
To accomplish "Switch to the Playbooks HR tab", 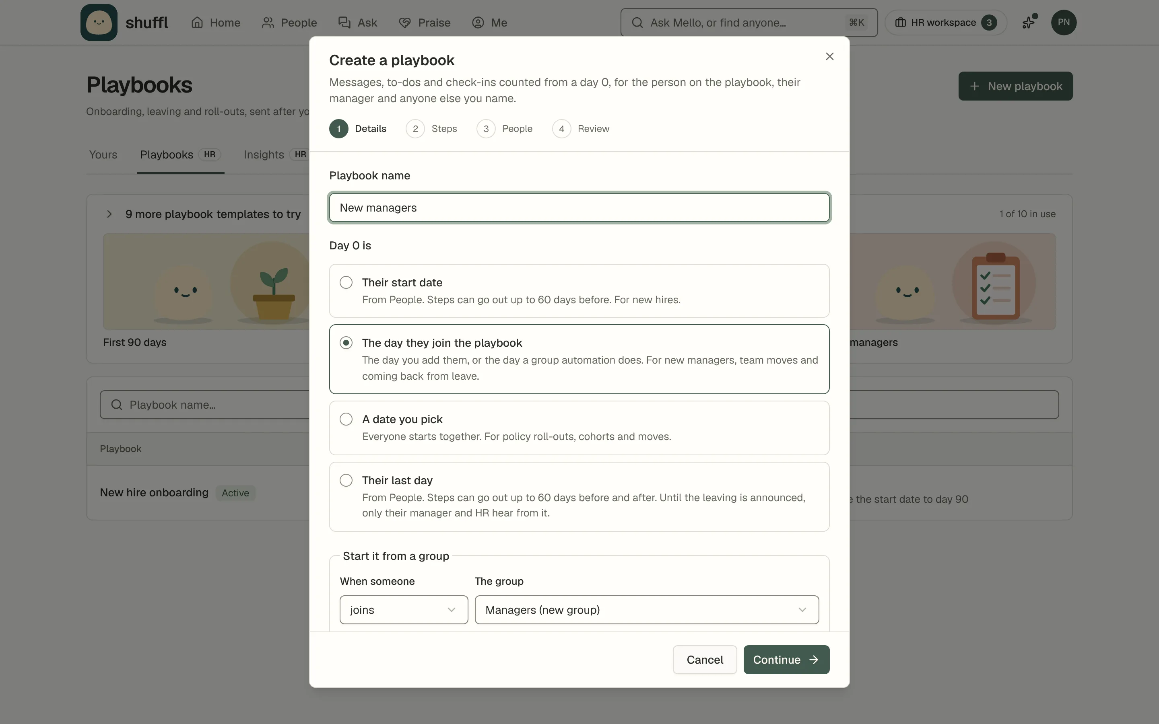I will 181,155.
